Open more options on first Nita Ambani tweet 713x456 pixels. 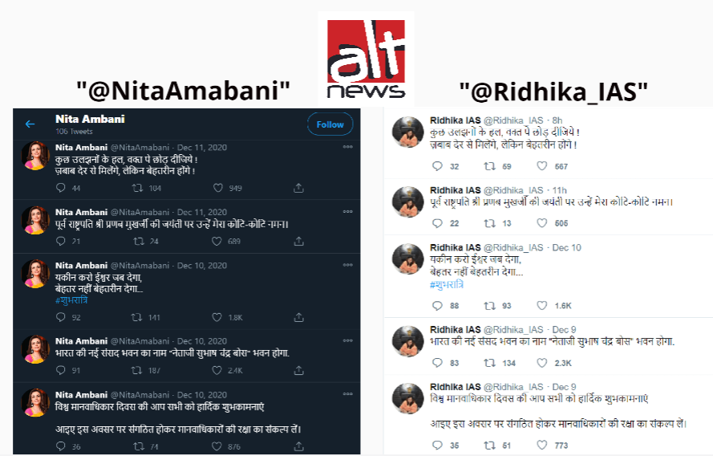[348, 147]
